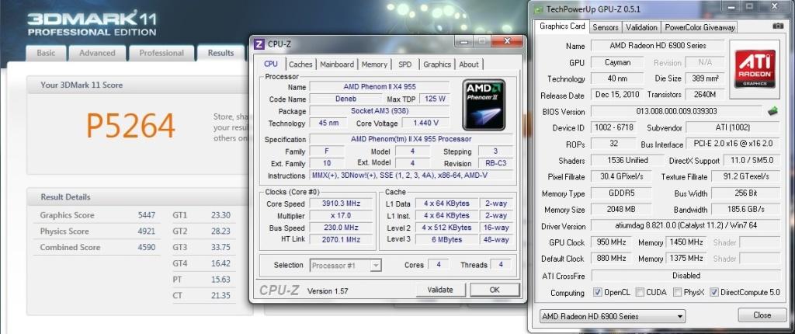Open the Validation tab in GPU-Z
Screen dimensions: 795x334
click(x=641, y=27)
